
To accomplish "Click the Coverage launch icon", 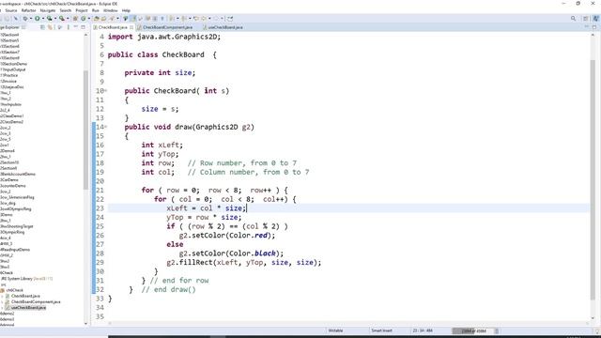I will 49,19.
